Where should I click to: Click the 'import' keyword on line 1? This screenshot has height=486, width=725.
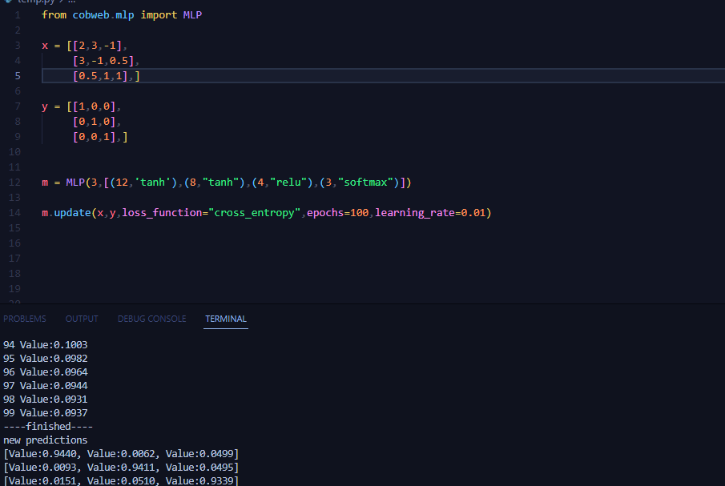159,14
